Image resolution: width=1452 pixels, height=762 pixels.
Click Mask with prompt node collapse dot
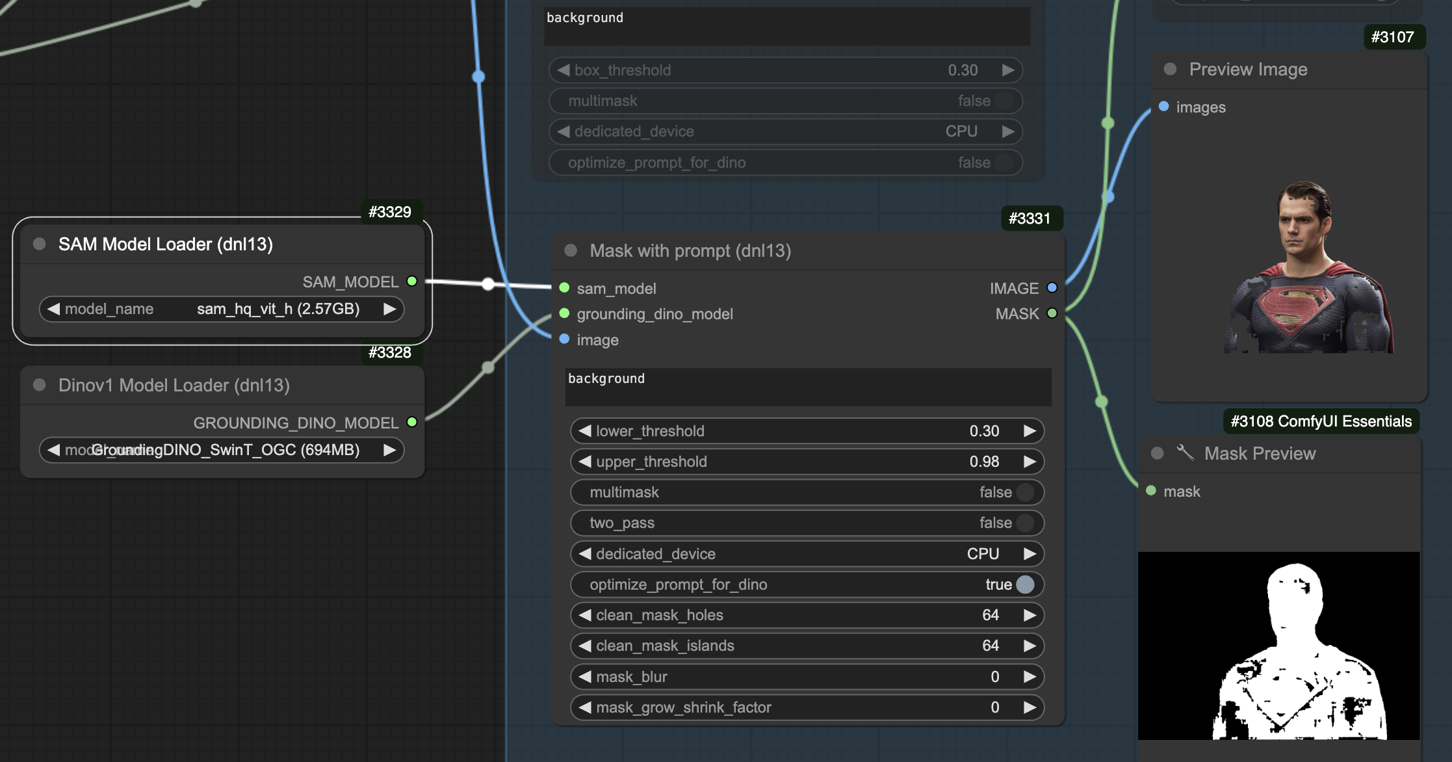[x=571, y=250]
